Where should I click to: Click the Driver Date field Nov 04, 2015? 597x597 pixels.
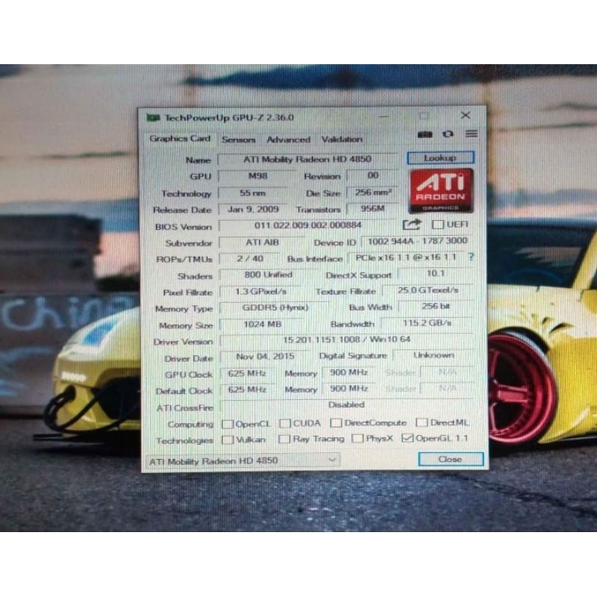(x=265, y=357)
